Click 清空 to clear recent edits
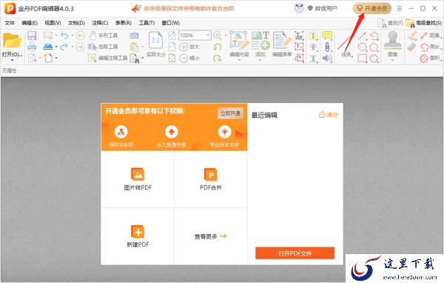The image size is (444, 283). [328, 115]
